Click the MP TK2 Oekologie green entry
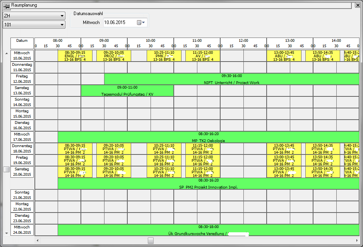The image size is (363, 247). [208, 137]
